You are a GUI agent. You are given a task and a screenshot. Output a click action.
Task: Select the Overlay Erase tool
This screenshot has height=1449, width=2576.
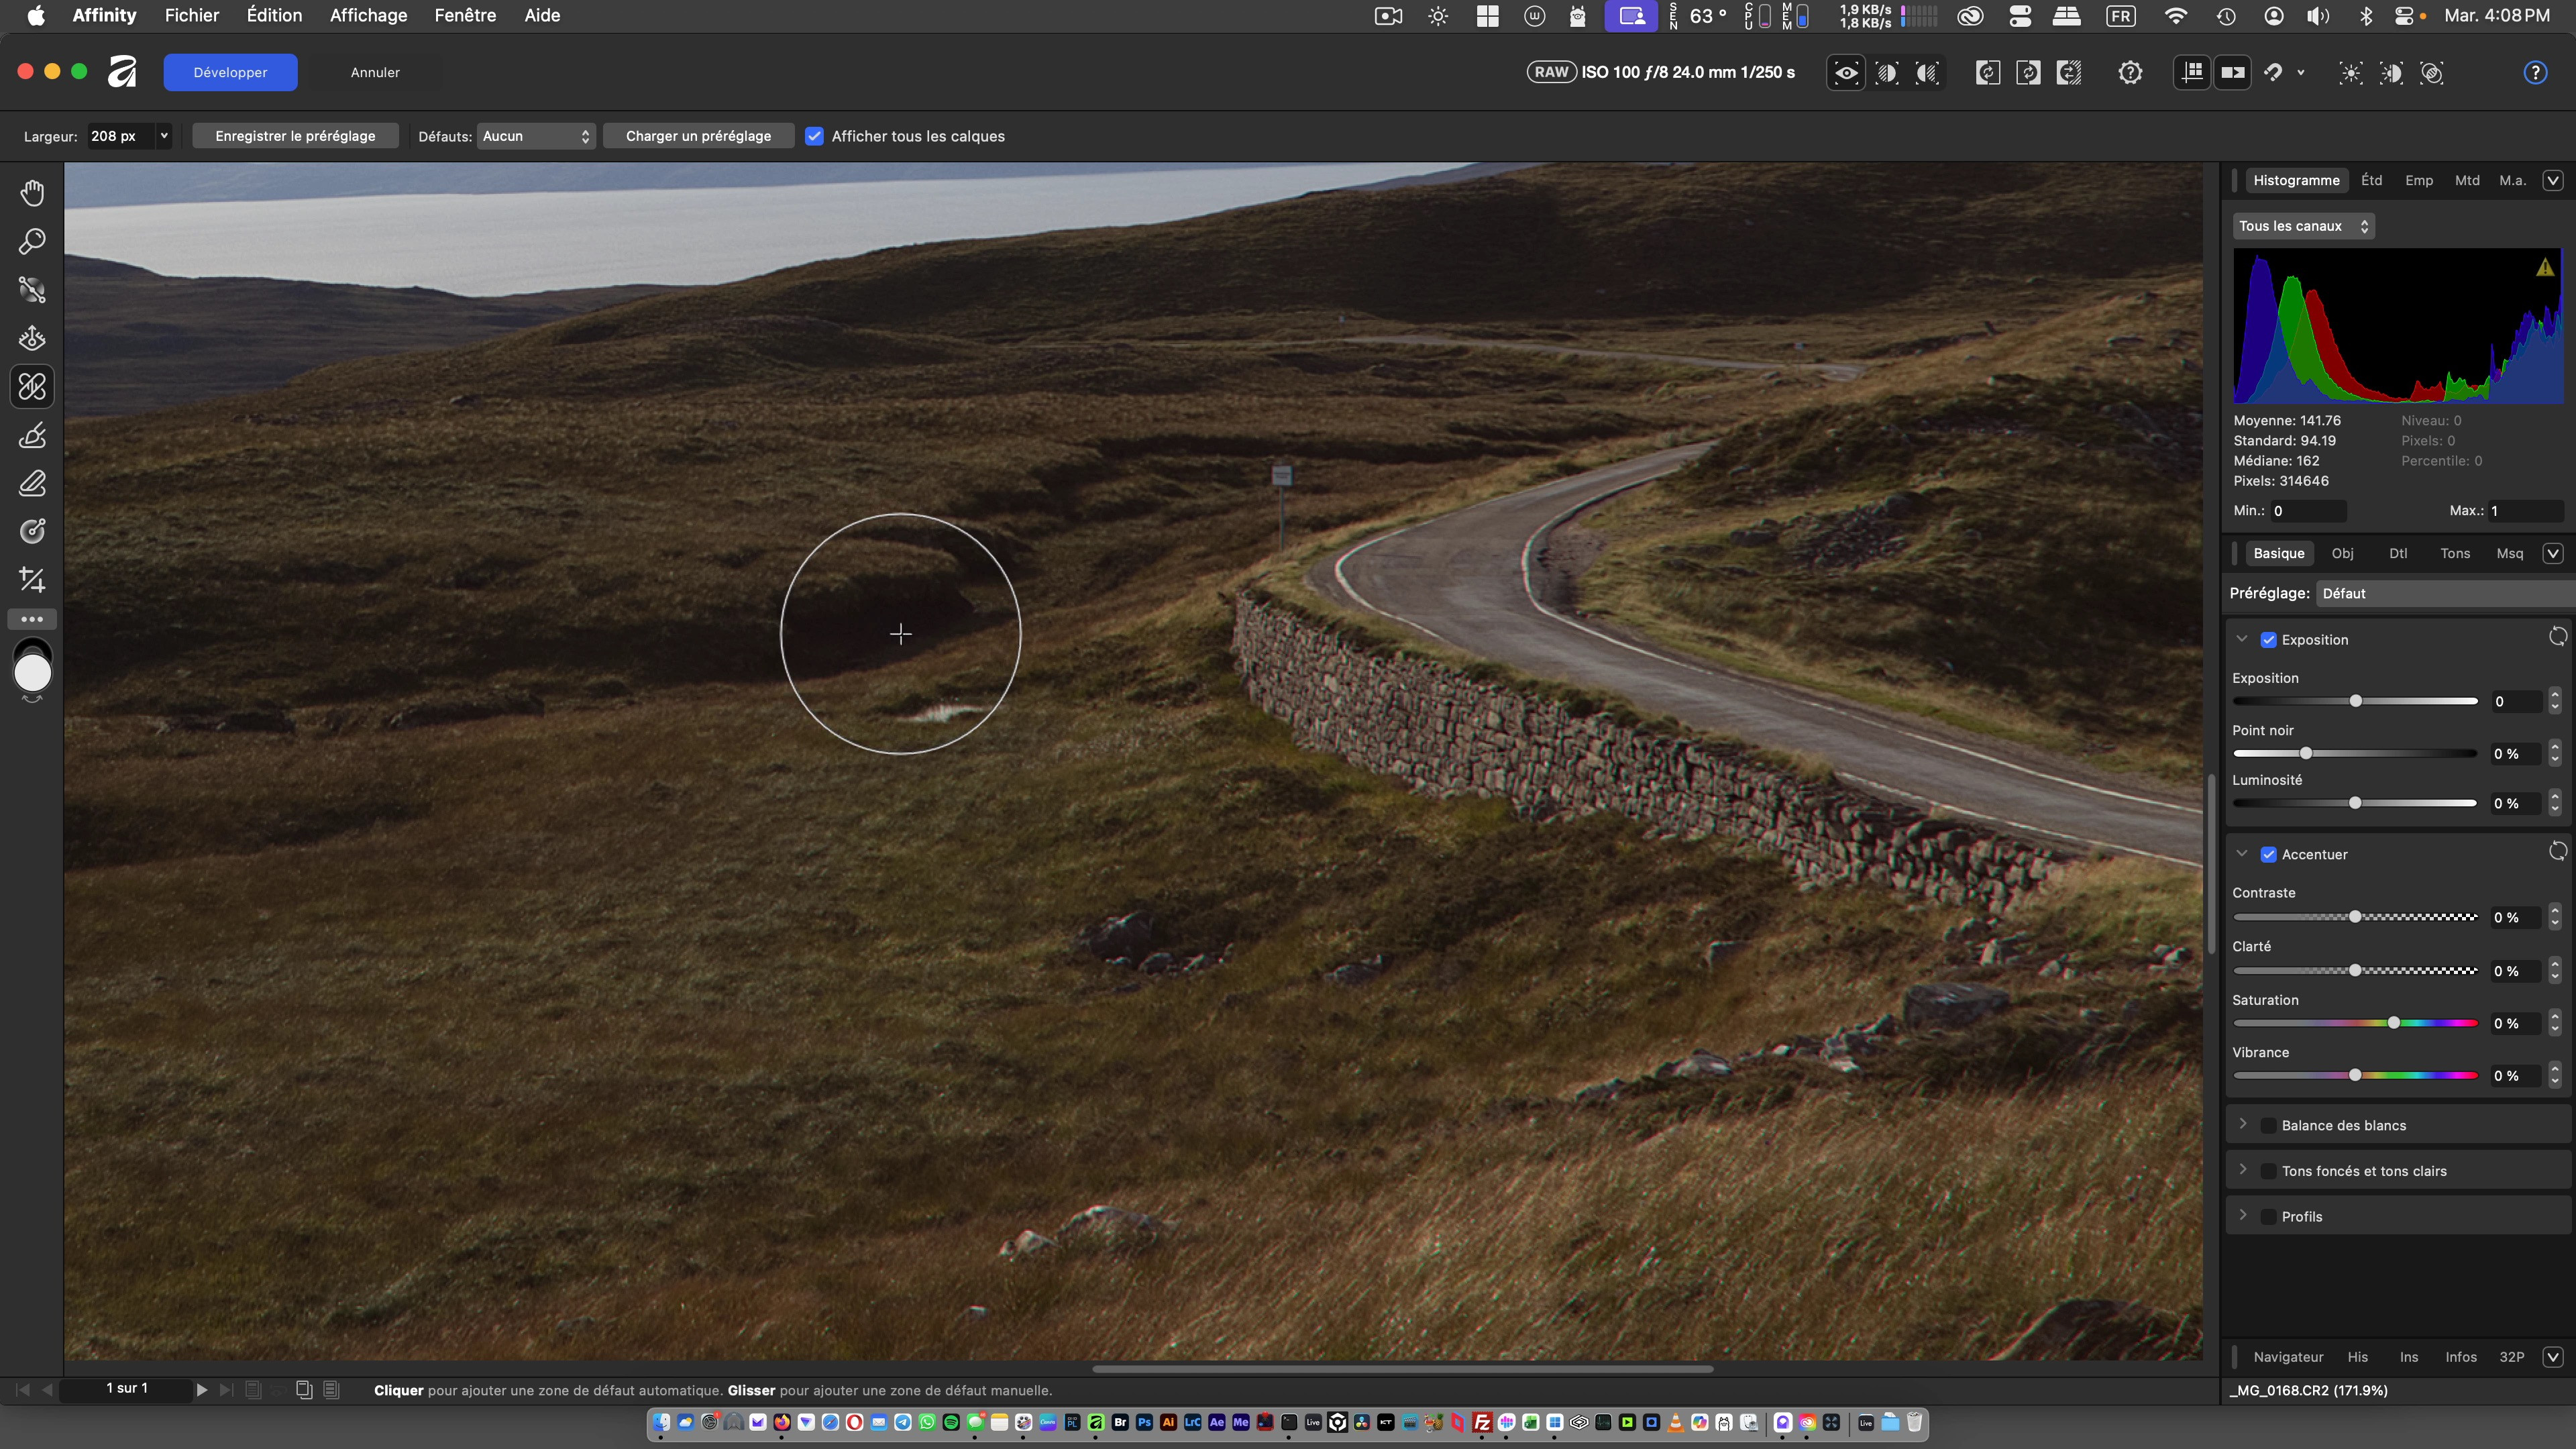pyautogui.click(x=32, y=484)
